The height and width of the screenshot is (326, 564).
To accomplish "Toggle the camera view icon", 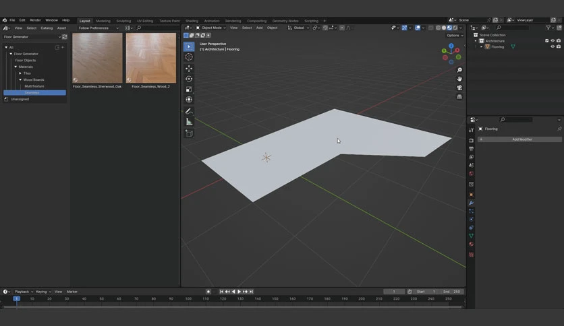I will [459, 88].
